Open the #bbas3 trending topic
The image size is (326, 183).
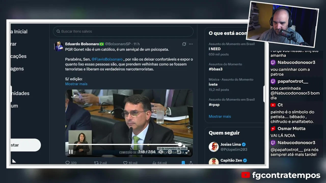click(x=215, y=69)
